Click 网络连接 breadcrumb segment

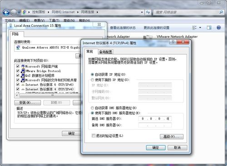[88, 12]
